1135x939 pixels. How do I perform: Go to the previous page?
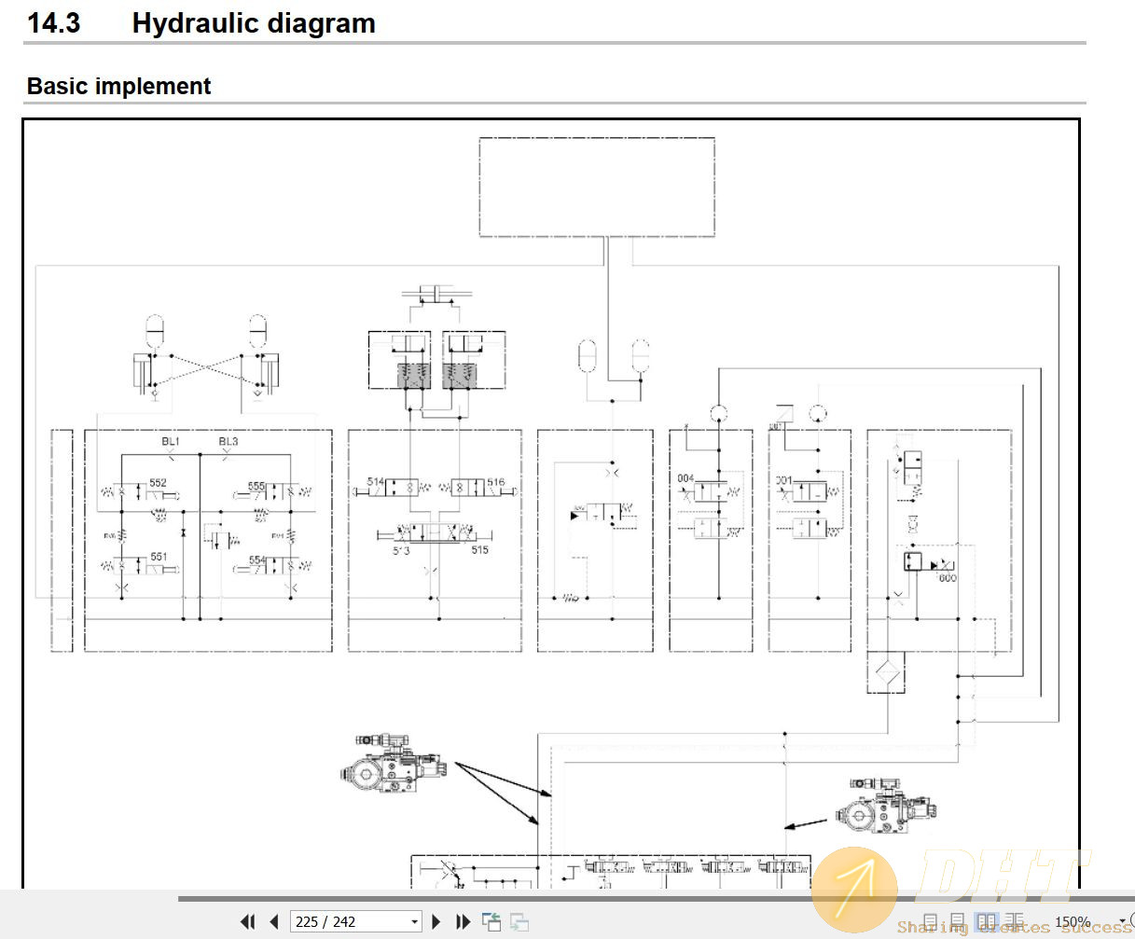click(274, 921)
